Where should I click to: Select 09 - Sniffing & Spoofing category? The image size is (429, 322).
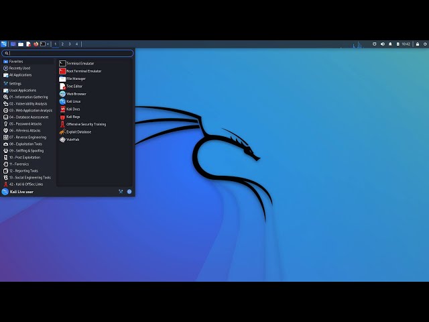[x=28, y=150]
